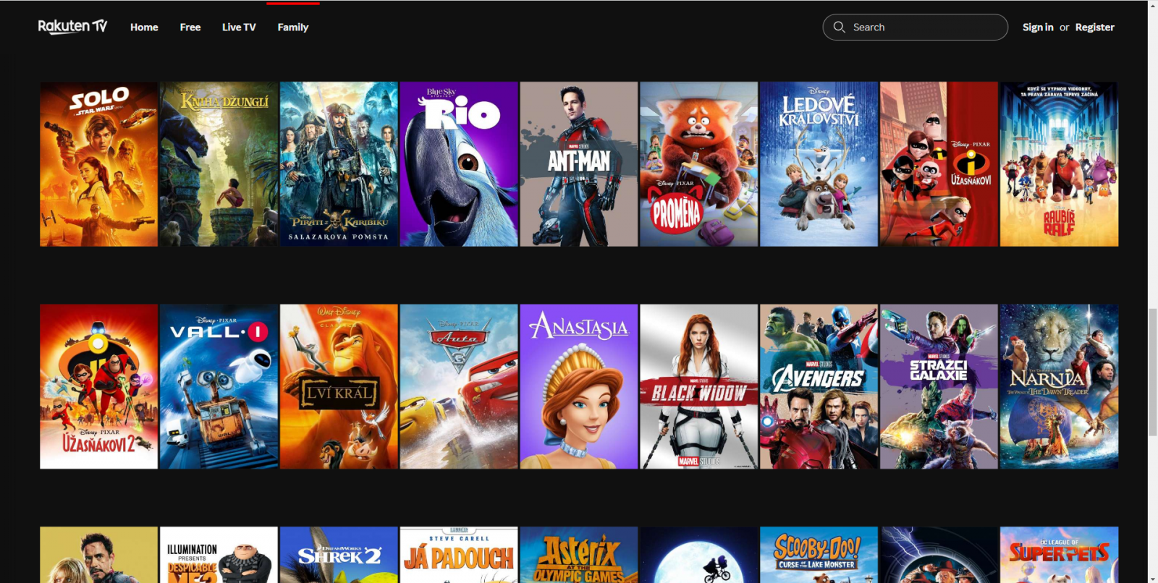This screenshot has width=1158, height=583.
Task: Click the scrollbar up arrow
Action: (1152, 5)
